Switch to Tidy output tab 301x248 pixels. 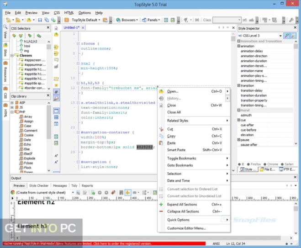click(74, 185)
